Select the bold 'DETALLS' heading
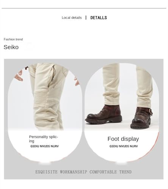This screenshot has height=189, width=168. [99, 18]
